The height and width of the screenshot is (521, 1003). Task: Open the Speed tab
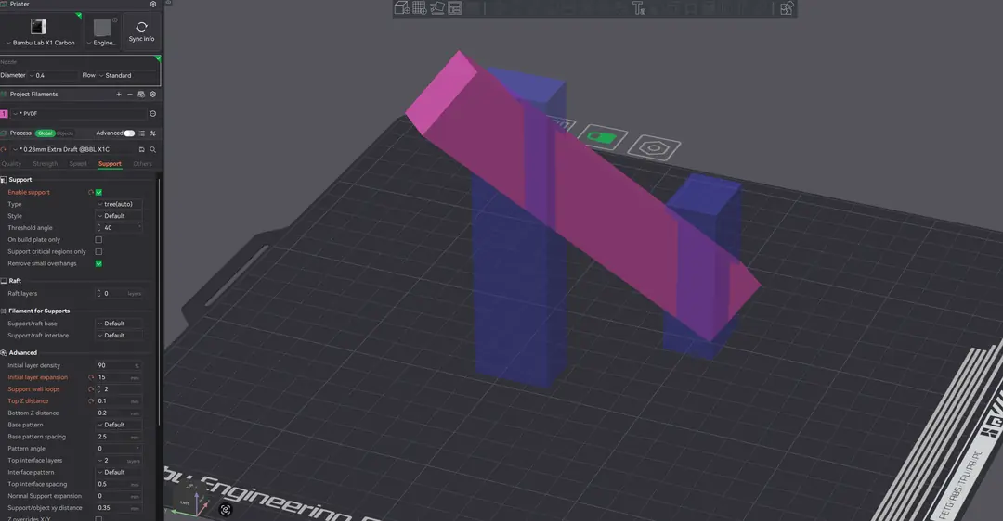click(x=78, y=164)
